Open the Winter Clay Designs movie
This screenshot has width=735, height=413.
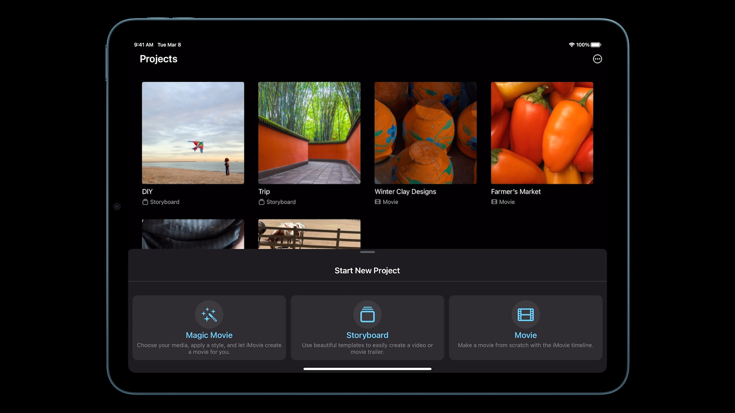(425, 133)
